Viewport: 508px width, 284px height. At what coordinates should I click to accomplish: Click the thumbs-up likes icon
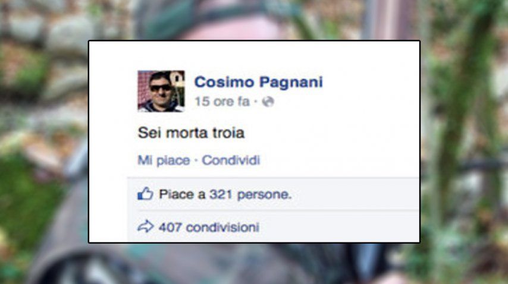point(145,194)
